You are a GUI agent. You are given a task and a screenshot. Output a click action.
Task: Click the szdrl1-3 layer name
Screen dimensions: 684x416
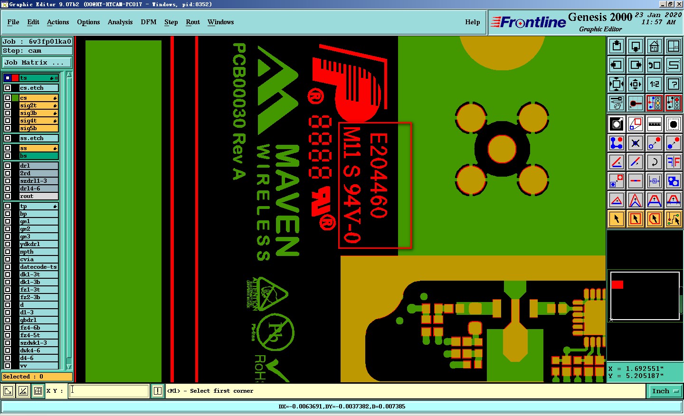click(38, 181)
